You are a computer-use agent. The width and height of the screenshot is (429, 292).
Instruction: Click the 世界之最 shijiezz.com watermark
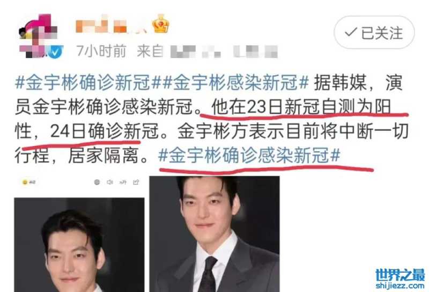tap(400, 279)
